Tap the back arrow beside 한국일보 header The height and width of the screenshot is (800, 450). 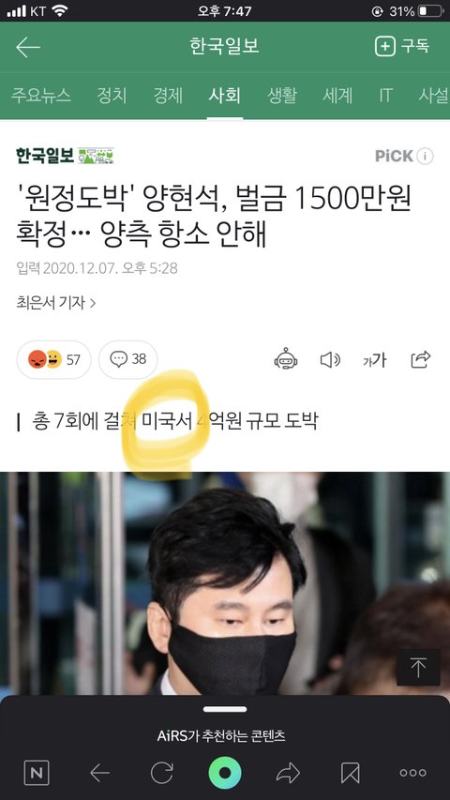click(x=27, y=48)
